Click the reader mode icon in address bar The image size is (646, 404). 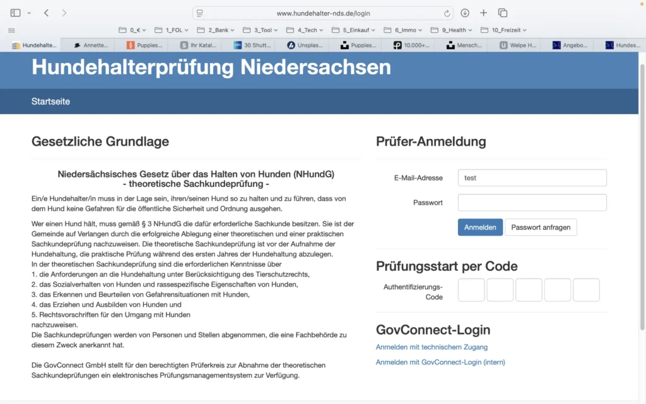tap(200, 13)
